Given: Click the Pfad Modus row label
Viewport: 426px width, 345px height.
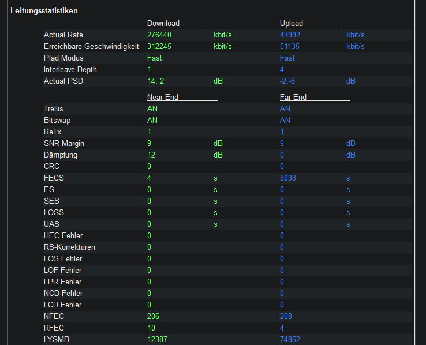Looking at the screenshot, I should tap(63, 58).
